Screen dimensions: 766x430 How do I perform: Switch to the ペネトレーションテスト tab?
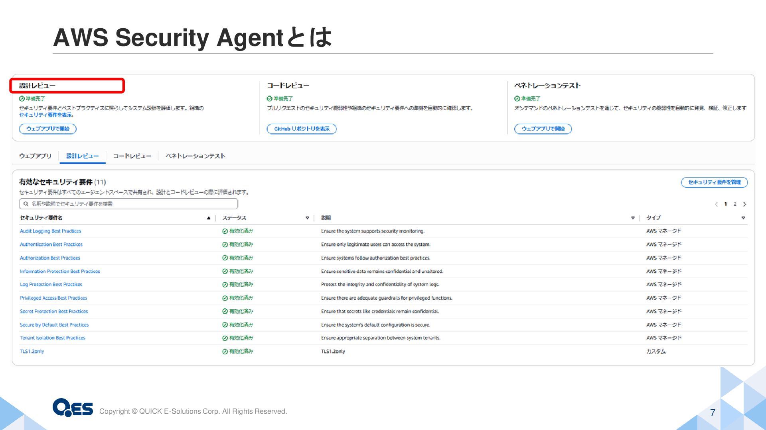pyautogui.click(x=195, y=156)
